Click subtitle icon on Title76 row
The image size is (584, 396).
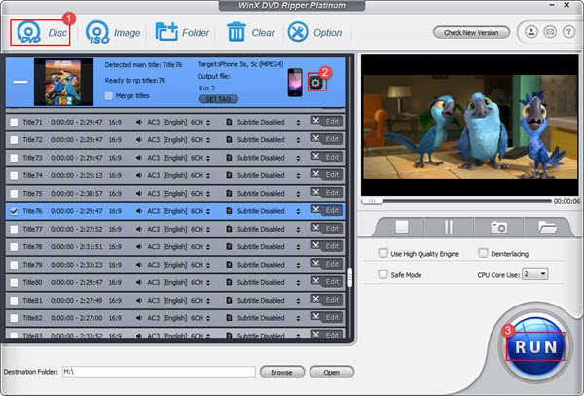pos(229,211)
